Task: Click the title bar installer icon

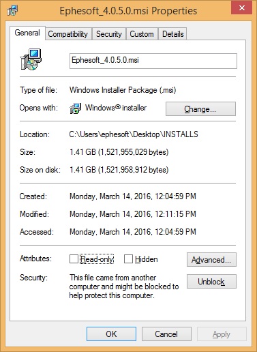Action: point(12,10)
